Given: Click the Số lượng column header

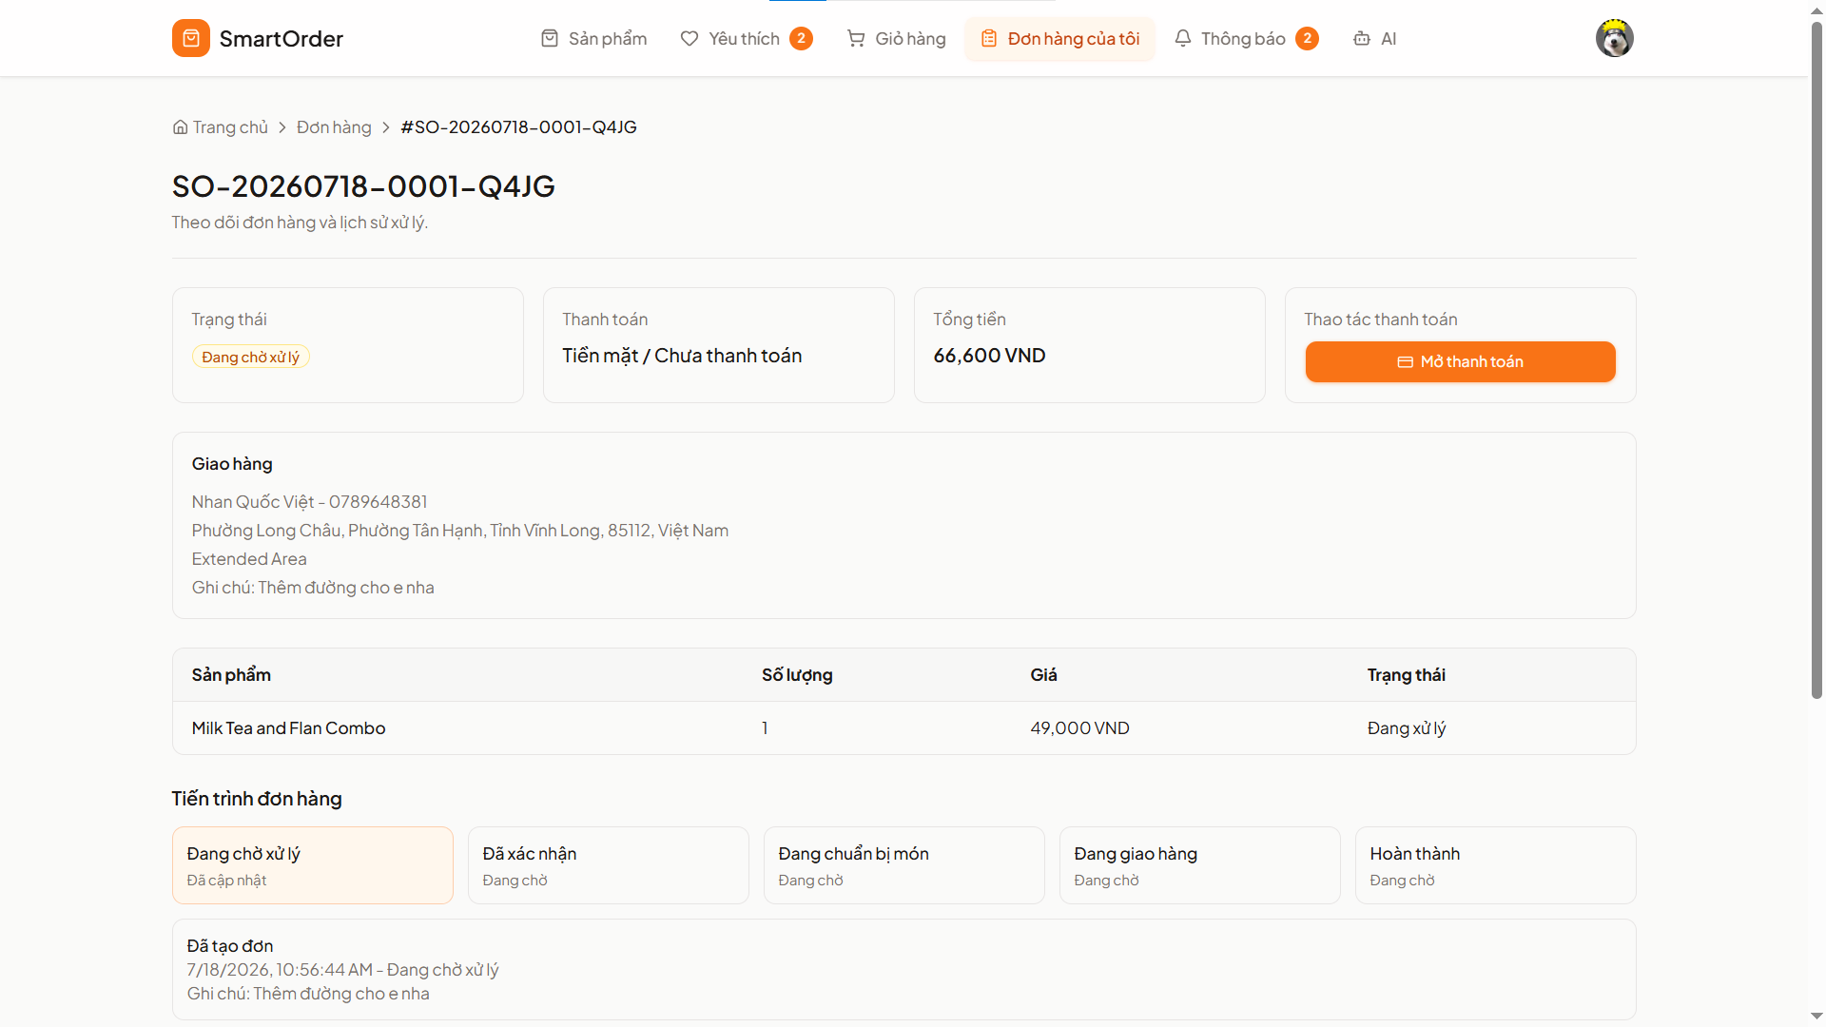Looking at the screenshot, I should (797, 674).
